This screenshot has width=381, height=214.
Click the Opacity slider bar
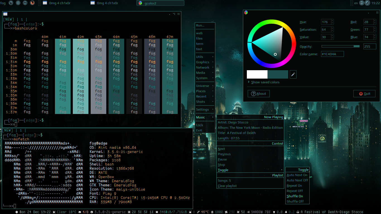pos(340,46)
